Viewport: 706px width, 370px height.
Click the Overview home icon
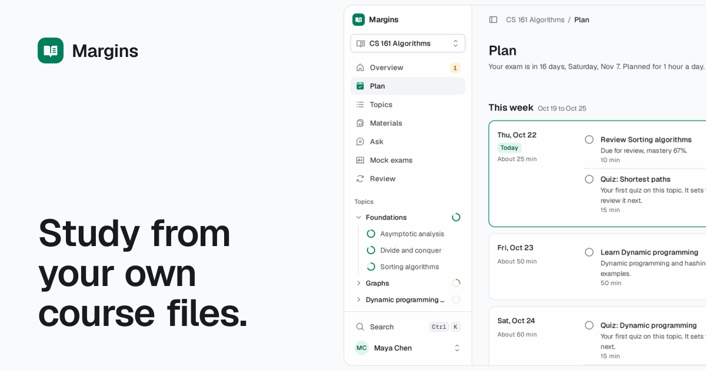tap(360, 68)
